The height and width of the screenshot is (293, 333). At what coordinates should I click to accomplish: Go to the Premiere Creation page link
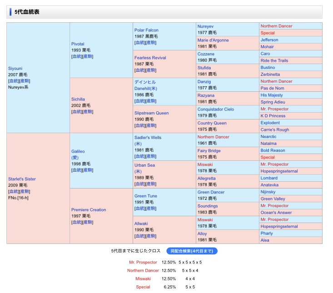point(89,210)
